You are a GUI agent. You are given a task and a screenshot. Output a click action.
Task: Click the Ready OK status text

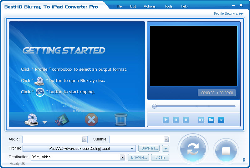click(x=18, y=164)
